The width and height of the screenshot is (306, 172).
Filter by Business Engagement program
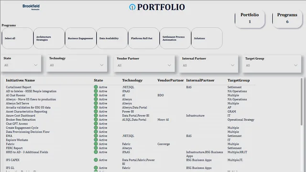coord(81,38)
